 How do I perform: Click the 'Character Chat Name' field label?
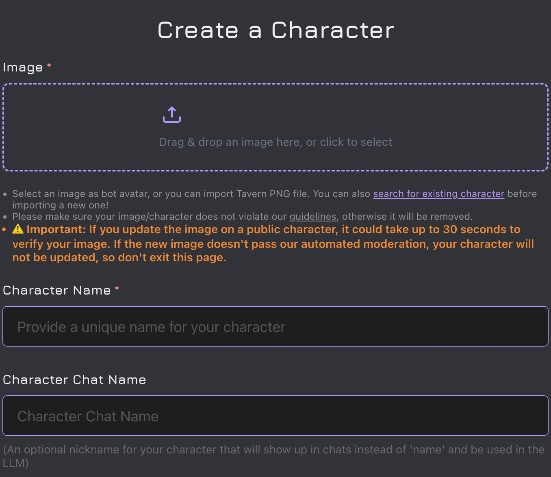74,380
